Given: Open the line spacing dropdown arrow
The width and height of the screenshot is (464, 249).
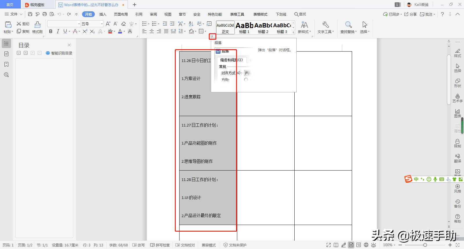Looking at the screenshot, I should [185, 32].
